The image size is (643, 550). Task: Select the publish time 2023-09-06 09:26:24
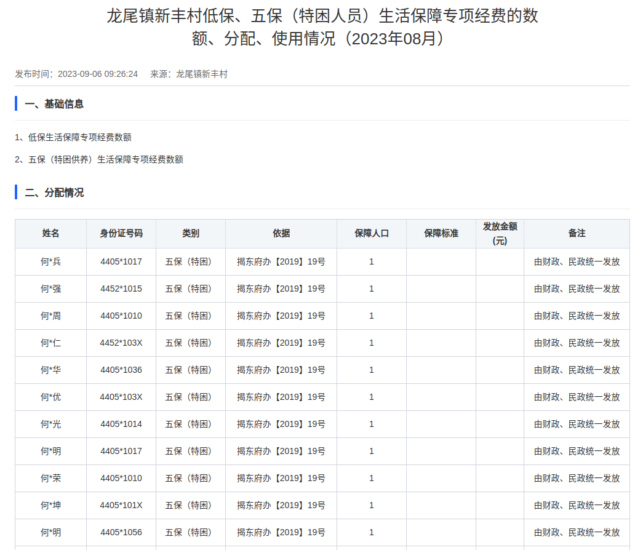point(98,74)
